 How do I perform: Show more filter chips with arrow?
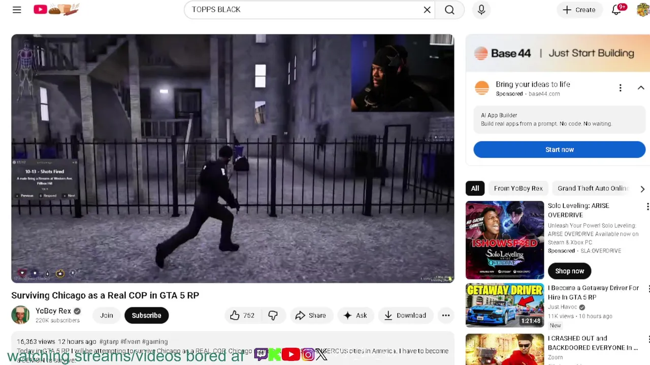642,189
